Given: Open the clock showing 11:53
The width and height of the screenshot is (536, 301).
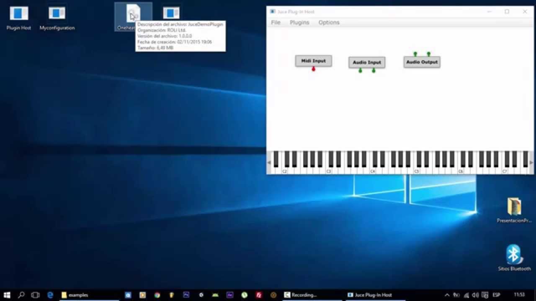Looking at the screenshot, I should coord(519,295).
